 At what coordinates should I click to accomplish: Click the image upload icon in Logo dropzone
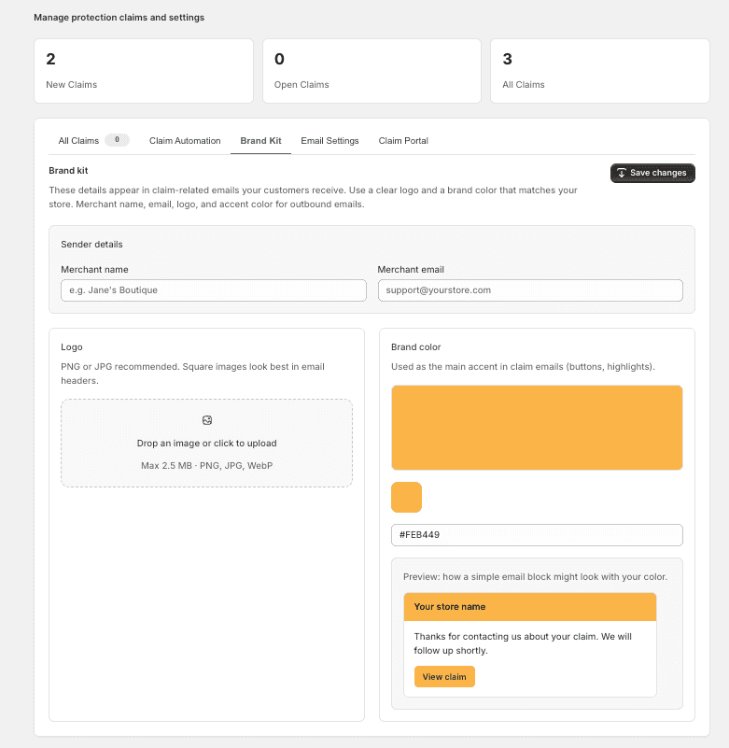pos(207,420)
